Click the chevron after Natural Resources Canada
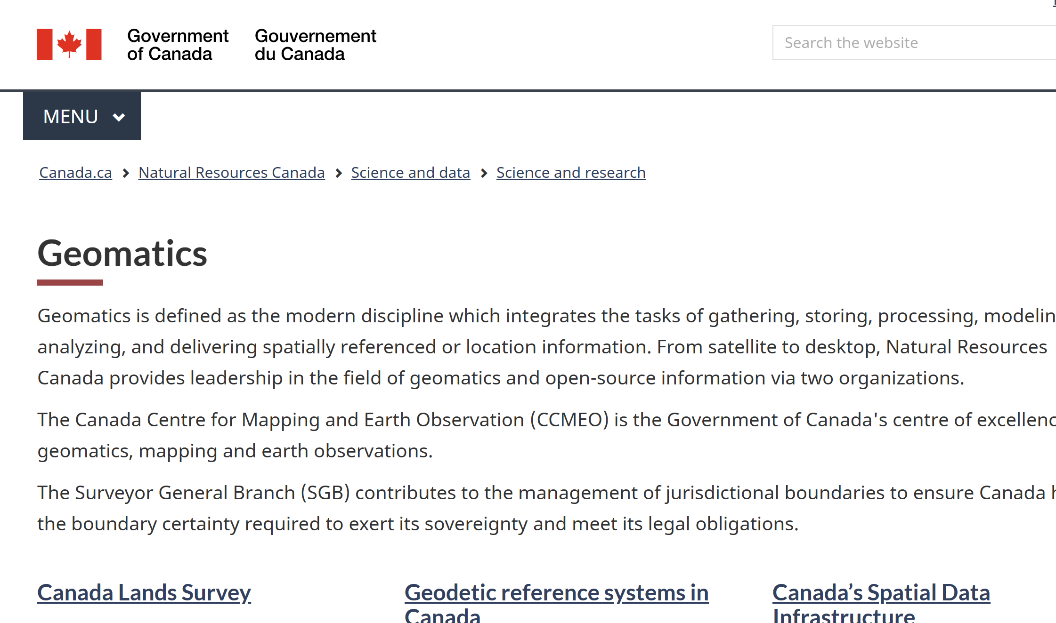The image size is (1056, 623). coord(338,173)
